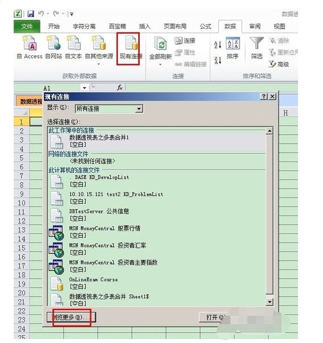Image resolution: width=323 pixels, height=343 pixels.
Task: Import data 自文本
Action: [x=73, y=47]
